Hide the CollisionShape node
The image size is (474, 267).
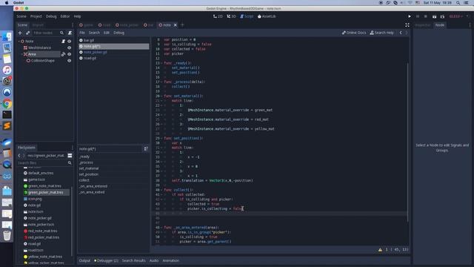pyautogui.click(x=69, y=61)
